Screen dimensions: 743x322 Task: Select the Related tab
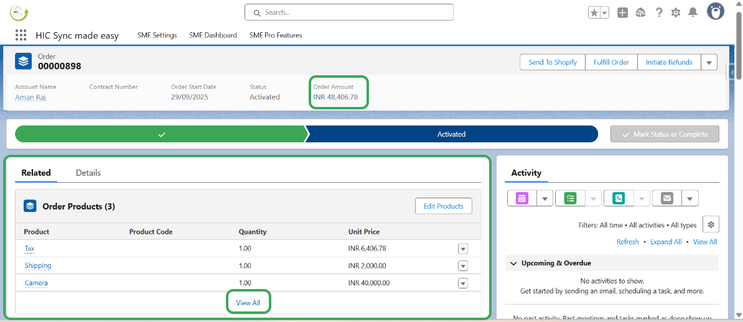pyautogui.click(x=36, y=173)
